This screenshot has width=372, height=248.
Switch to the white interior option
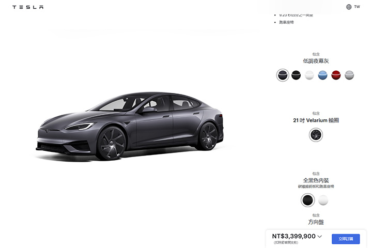pos(323,200)
